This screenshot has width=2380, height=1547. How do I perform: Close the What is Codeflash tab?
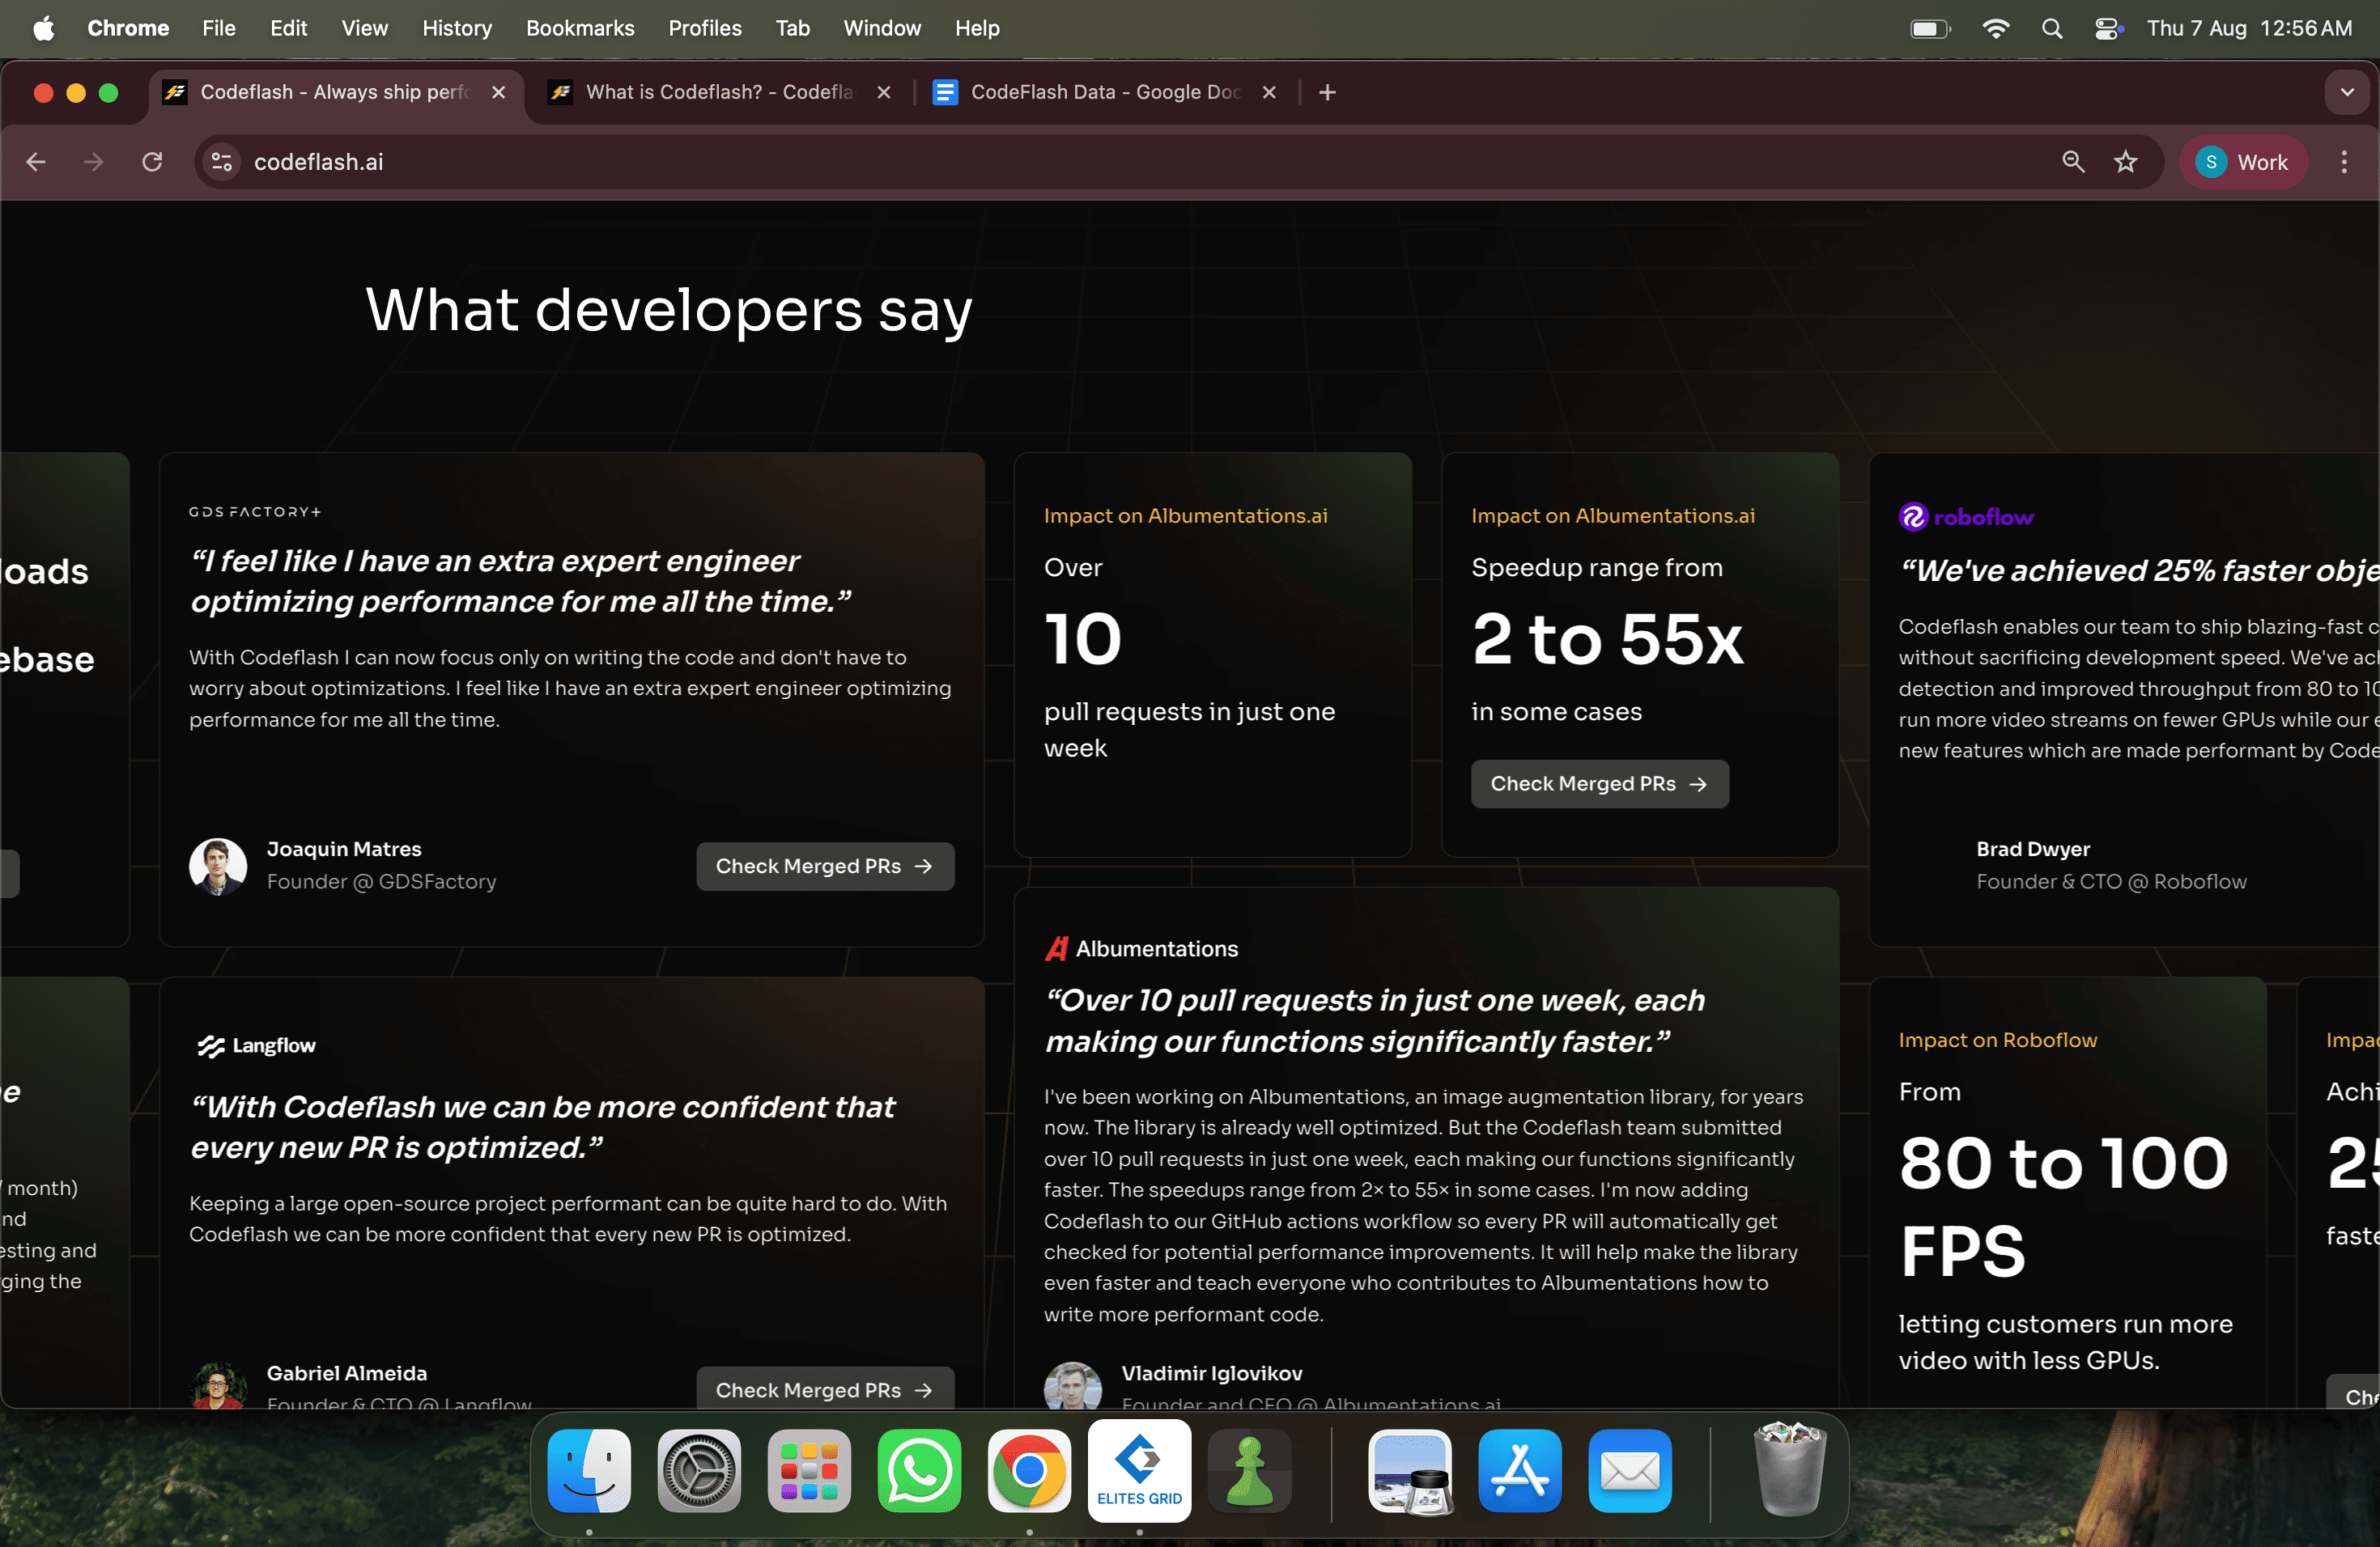884,92
